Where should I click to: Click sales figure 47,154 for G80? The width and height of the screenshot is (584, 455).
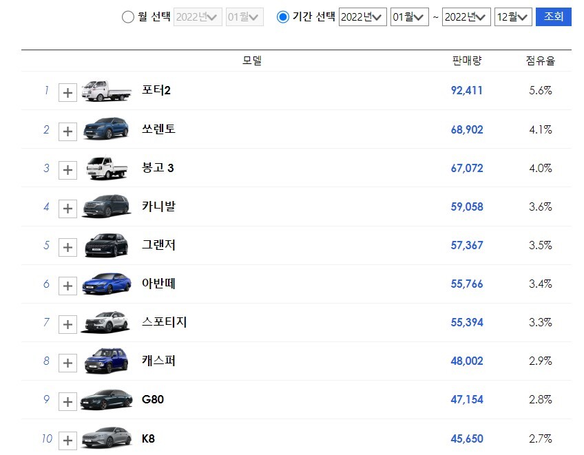(x=467, y=400)
